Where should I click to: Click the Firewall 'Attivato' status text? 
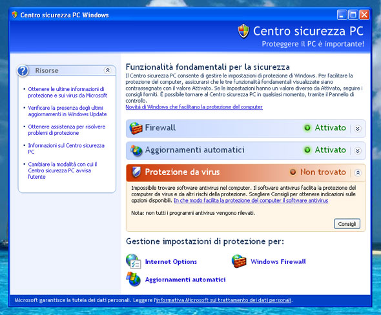[330, 128]
